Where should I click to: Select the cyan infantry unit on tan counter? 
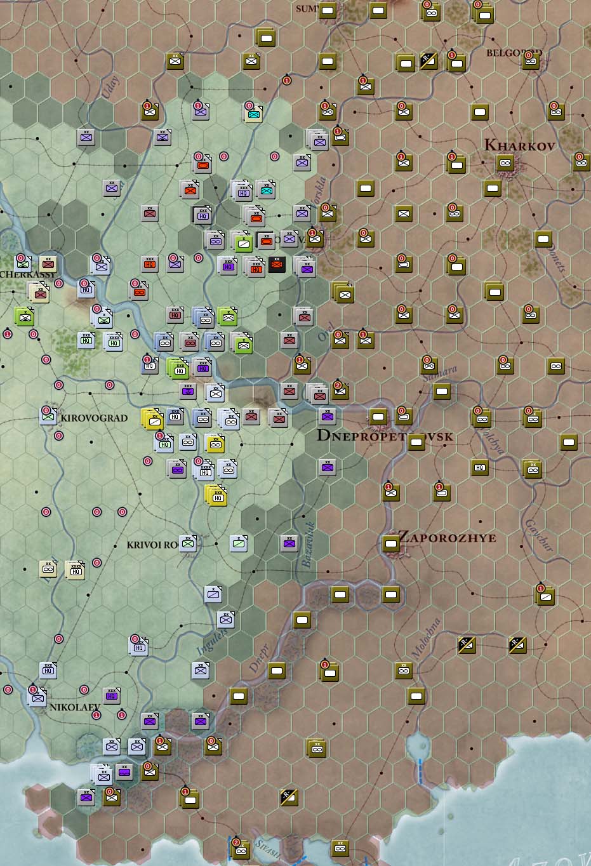pos(253,113)
